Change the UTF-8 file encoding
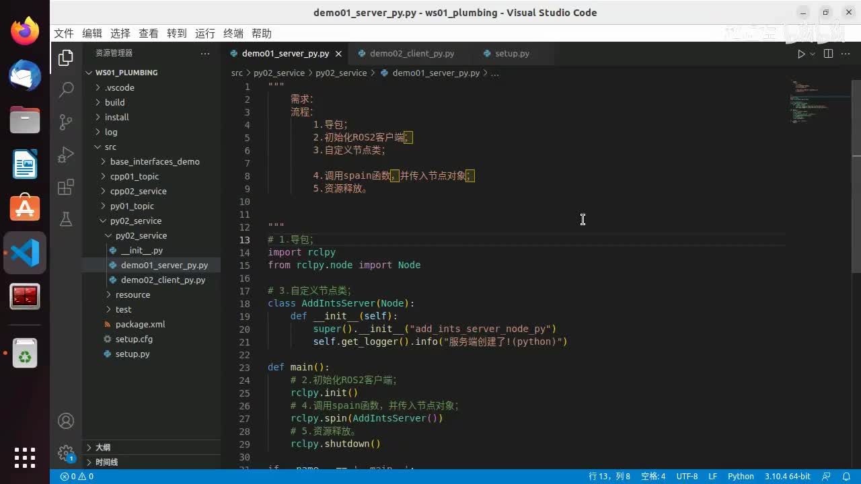This screenshot has width=861, height=484. pos(687,476)
